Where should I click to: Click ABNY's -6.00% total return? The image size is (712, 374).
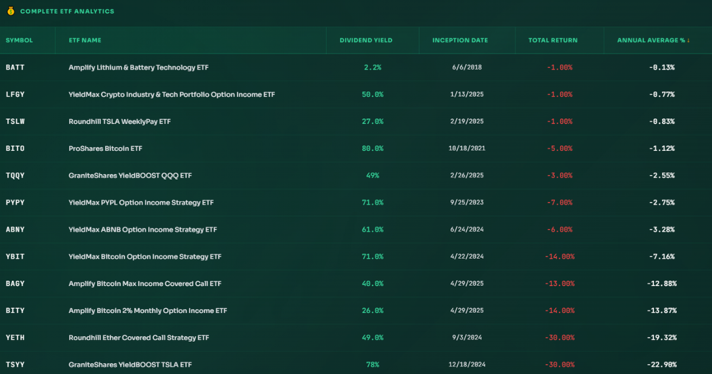[x=560, y=230]
